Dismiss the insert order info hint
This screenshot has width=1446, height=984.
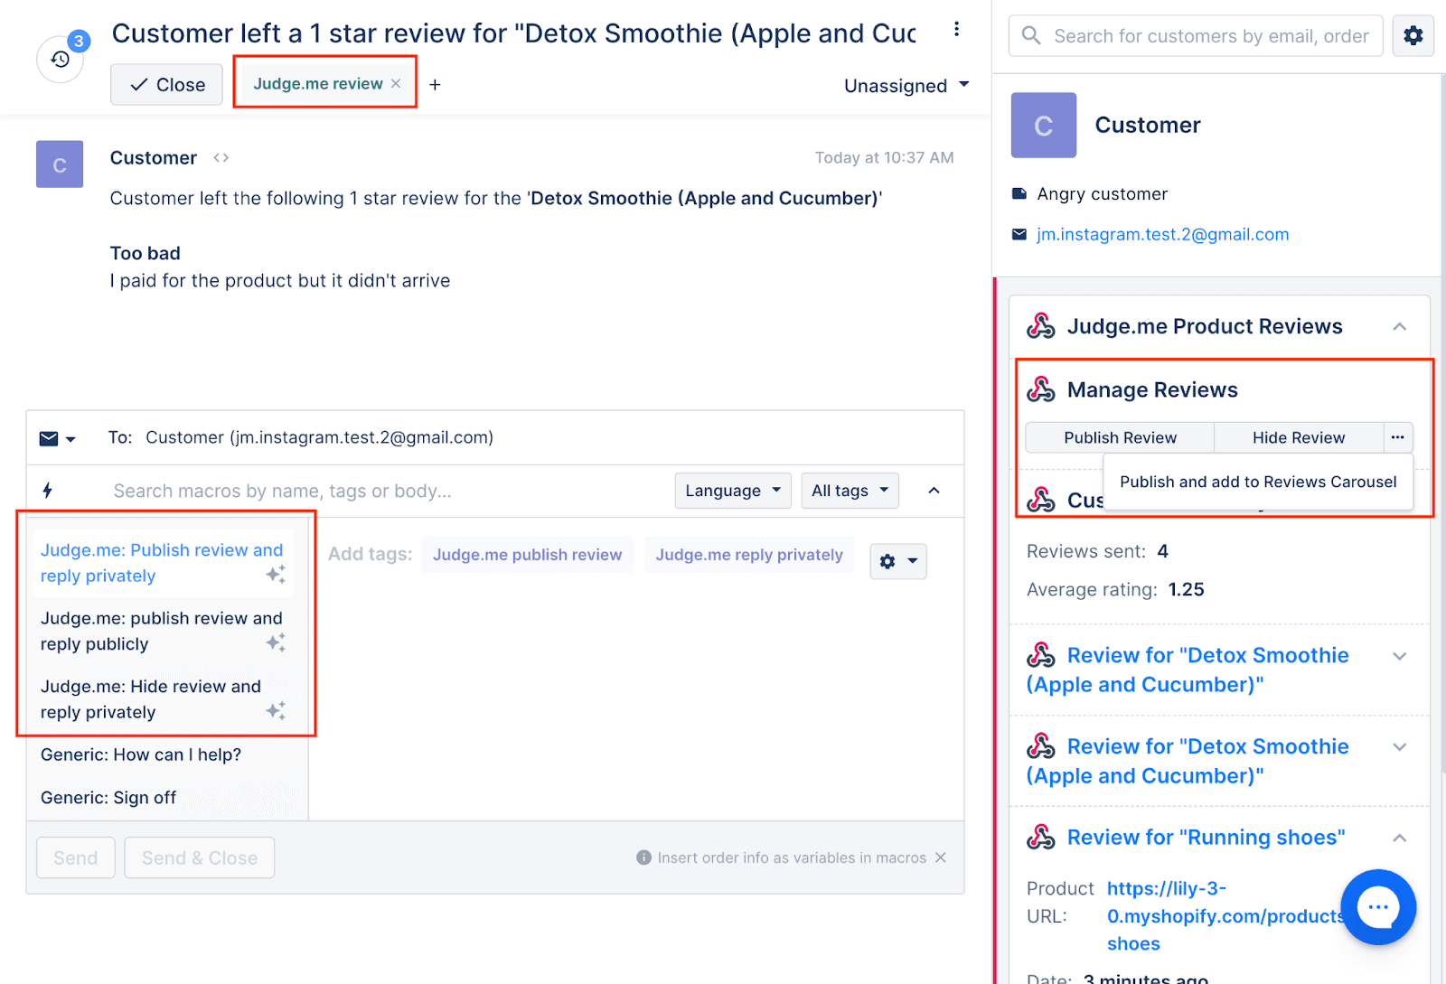tap(941, 857)
